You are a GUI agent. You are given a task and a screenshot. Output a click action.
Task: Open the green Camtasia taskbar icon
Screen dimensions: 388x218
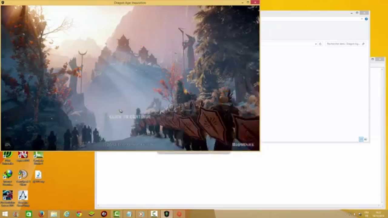(117, 214)
